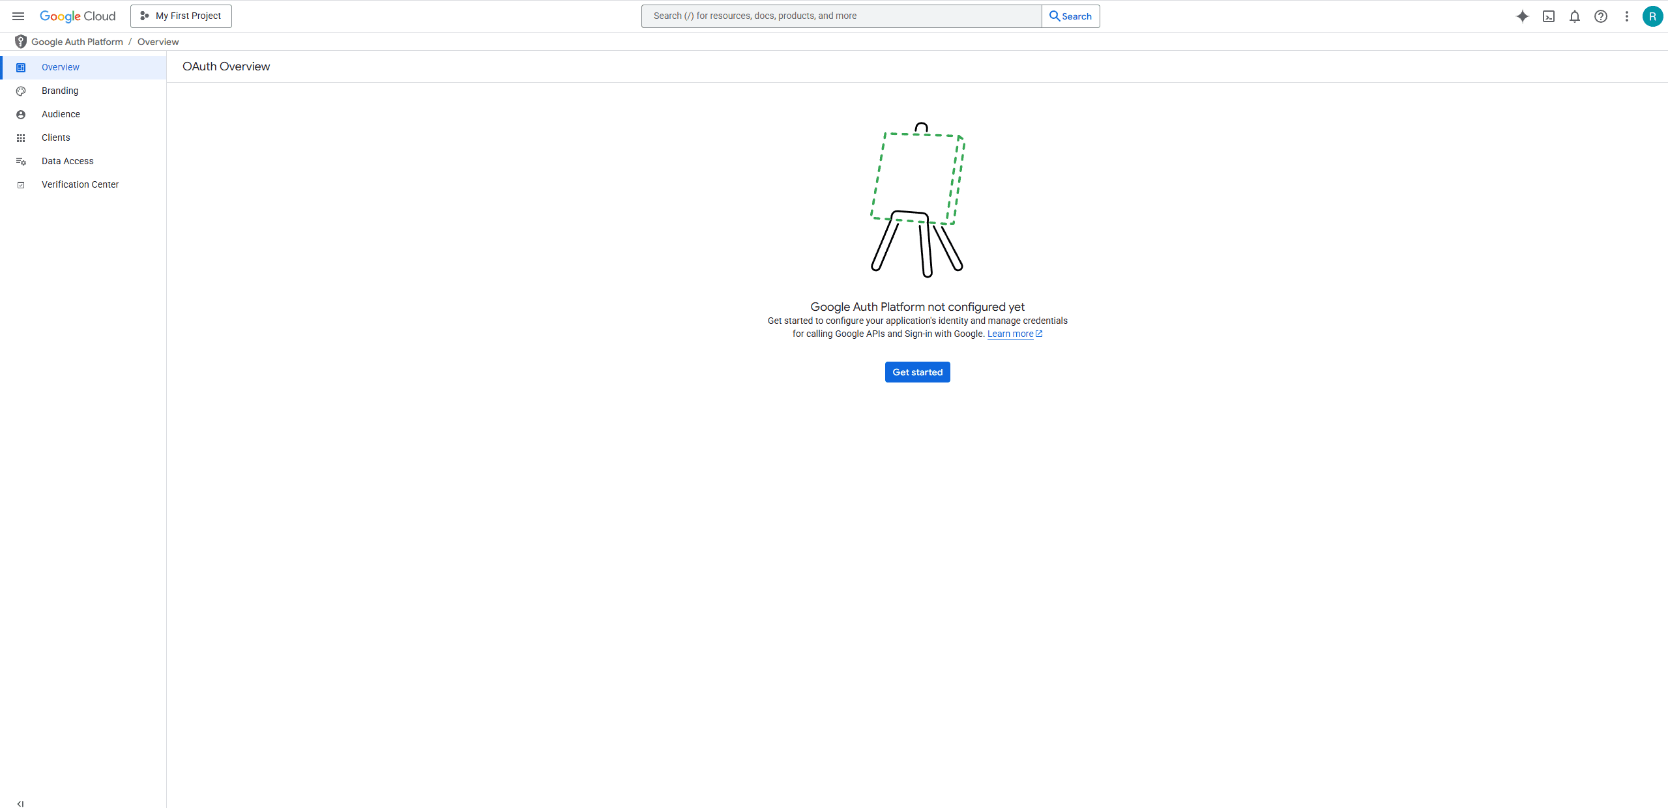This screenshot has width=1668, height=808.
Task: Open your account avatar menu
Action: [x=1652, y=16]
